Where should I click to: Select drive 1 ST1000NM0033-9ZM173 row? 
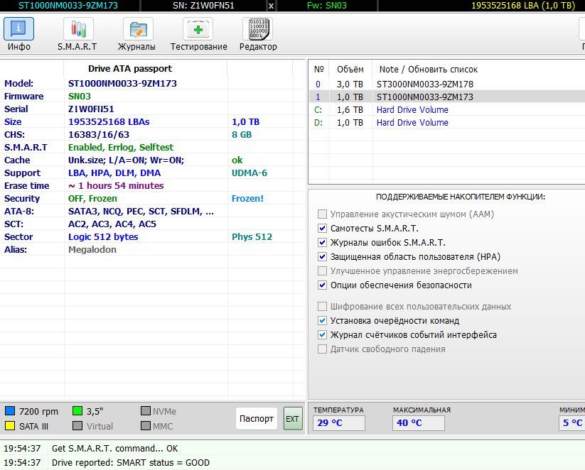tap(447, 97)
